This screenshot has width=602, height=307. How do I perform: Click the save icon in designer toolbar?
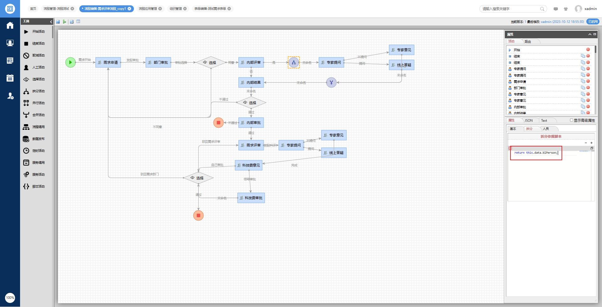point(58,22)
